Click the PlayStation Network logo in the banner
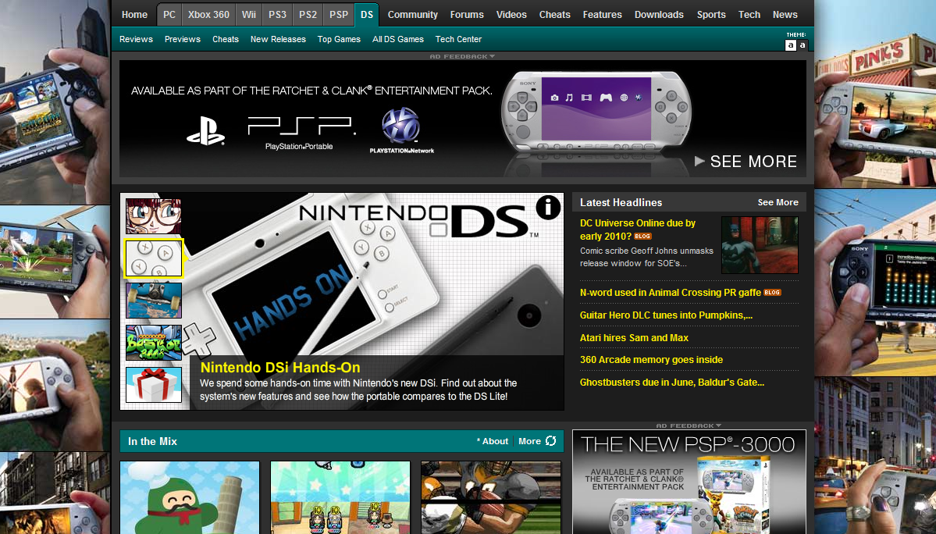The image size is (936, 534). click(401, 131)
